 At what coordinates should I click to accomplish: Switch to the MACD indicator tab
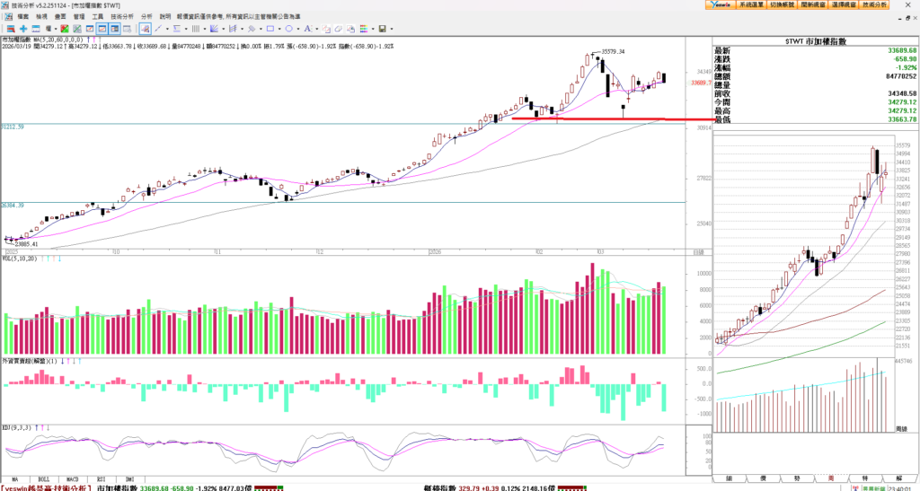pyautogui.click(x=71, y=479)
